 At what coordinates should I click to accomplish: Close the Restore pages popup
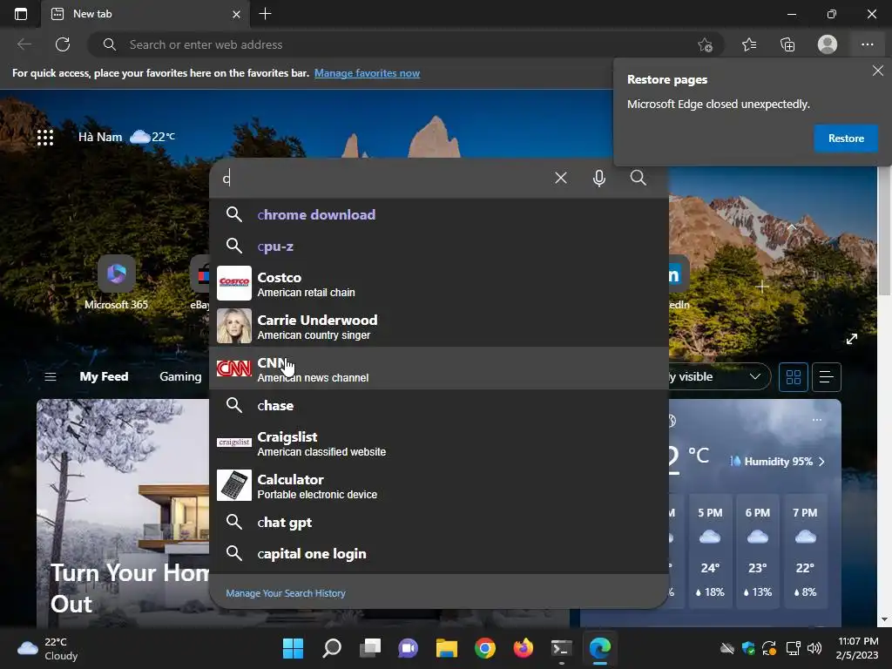point(878,71)
